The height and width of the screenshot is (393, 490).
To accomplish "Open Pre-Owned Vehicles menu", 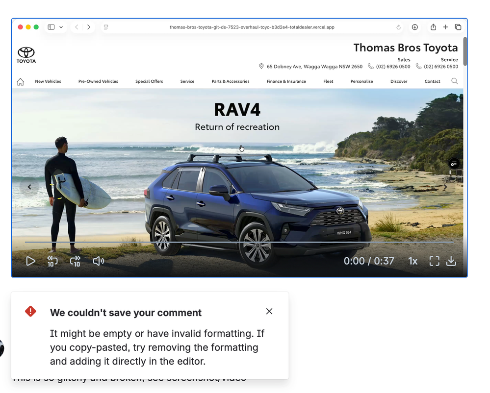I will pyautogui.click(x=98, y=81).
